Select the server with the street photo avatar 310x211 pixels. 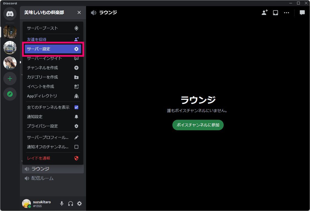coord(10,32)
